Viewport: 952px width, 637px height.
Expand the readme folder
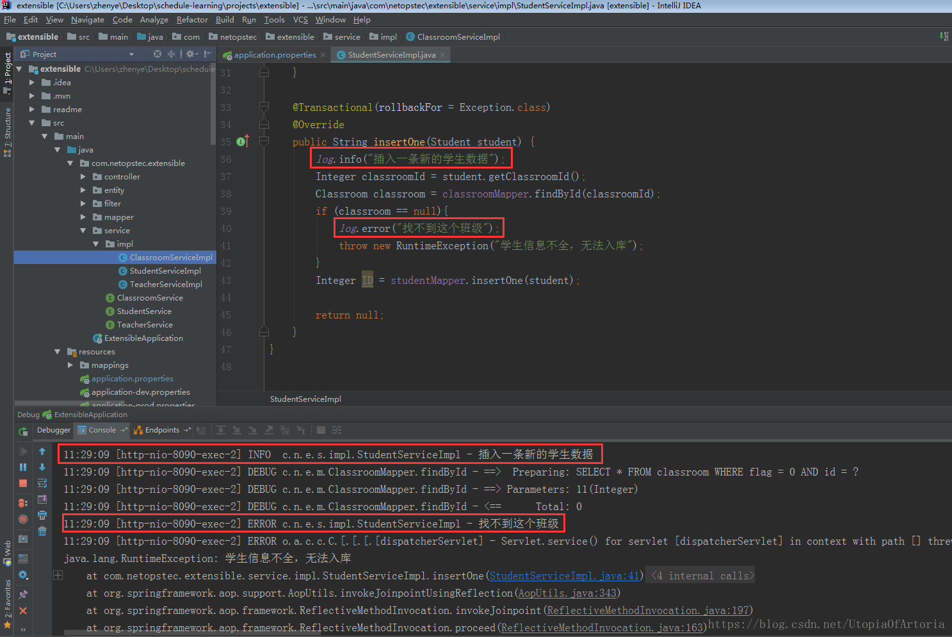(x=32, y=109)
